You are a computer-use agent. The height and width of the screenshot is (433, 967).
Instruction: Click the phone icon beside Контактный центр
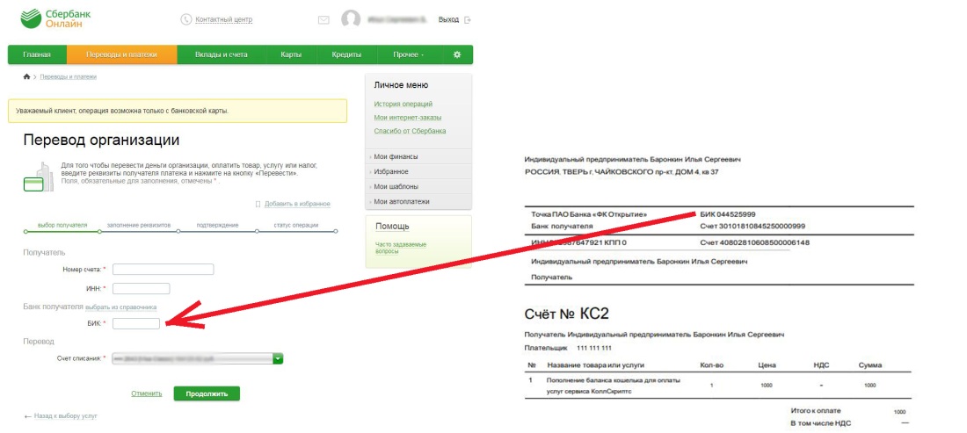tap(185, 19)
